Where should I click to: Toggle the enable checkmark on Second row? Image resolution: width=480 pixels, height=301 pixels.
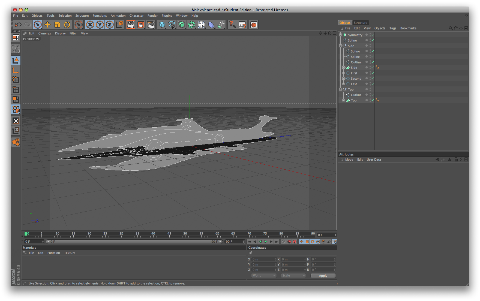point(373,79)
